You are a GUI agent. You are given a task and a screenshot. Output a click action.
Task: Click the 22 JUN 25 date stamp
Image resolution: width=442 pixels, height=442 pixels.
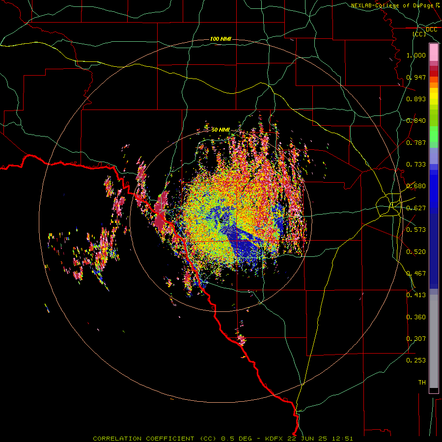tap(307, 439)
